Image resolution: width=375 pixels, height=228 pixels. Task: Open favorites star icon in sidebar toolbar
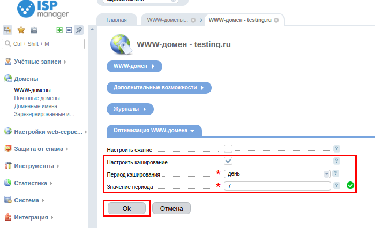21,30
